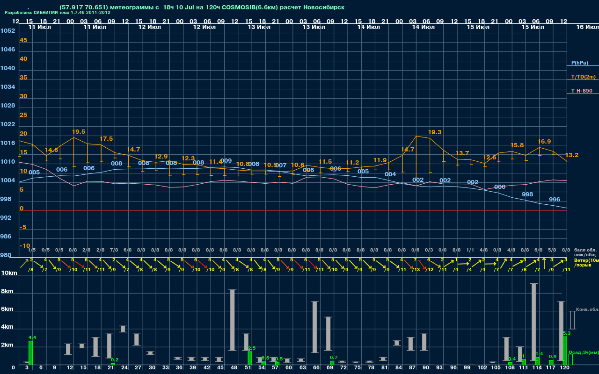The height and width of the screenshot is (374, 599).
Task: Click the 25 temperature axis label
Action: pyautogui.click(x=23, y=115)
